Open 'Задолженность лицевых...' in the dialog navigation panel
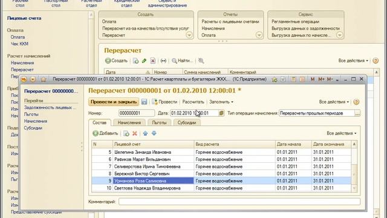 [50, 108]
